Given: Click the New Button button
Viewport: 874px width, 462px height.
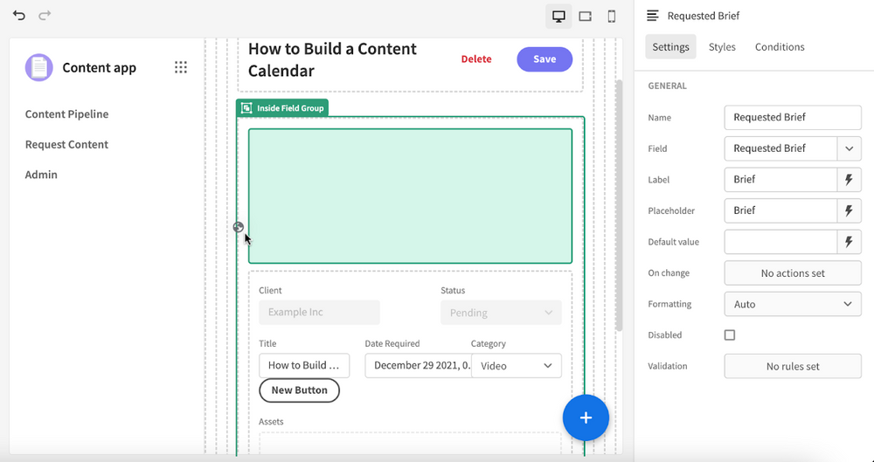Looking at the screenshot, I should coord(299,390).
